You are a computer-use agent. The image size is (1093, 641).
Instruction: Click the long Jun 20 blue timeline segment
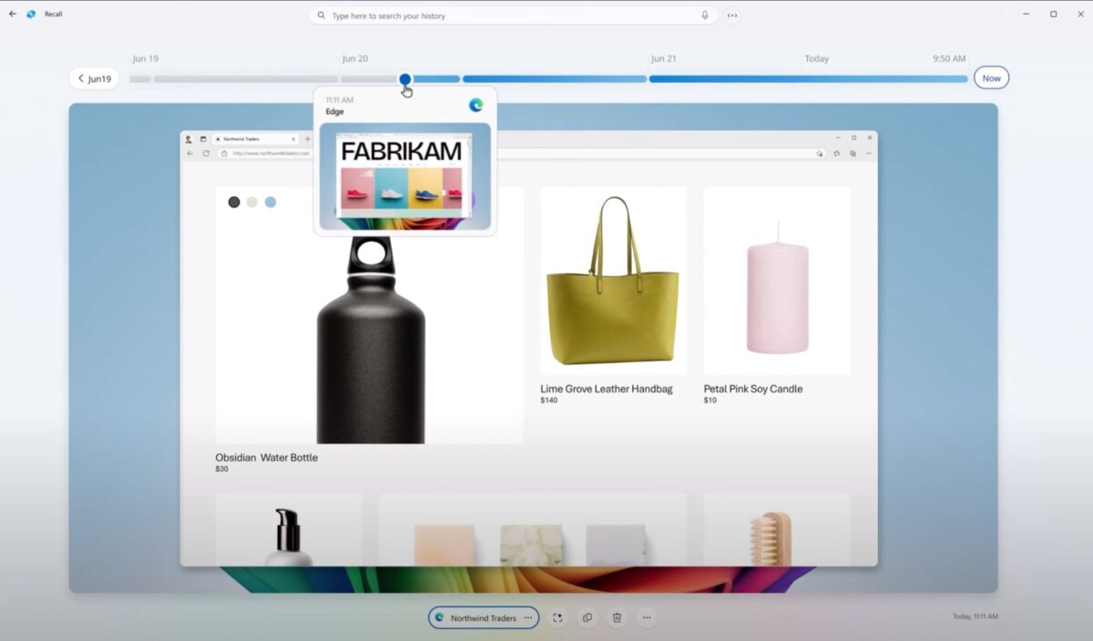[555, 79]
